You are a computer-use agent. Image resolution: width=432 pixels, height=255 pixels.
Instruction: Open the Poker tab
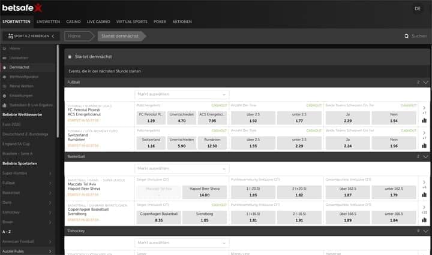click(x=160, y=22)
